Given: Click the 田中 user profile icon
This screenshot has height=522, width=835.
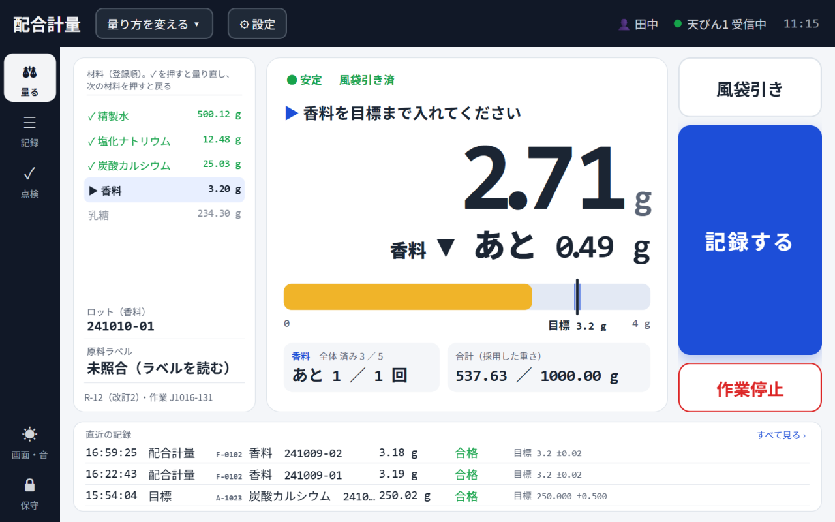Looking at the screenshot, I should pyautogui.click(x=624, y=24).
